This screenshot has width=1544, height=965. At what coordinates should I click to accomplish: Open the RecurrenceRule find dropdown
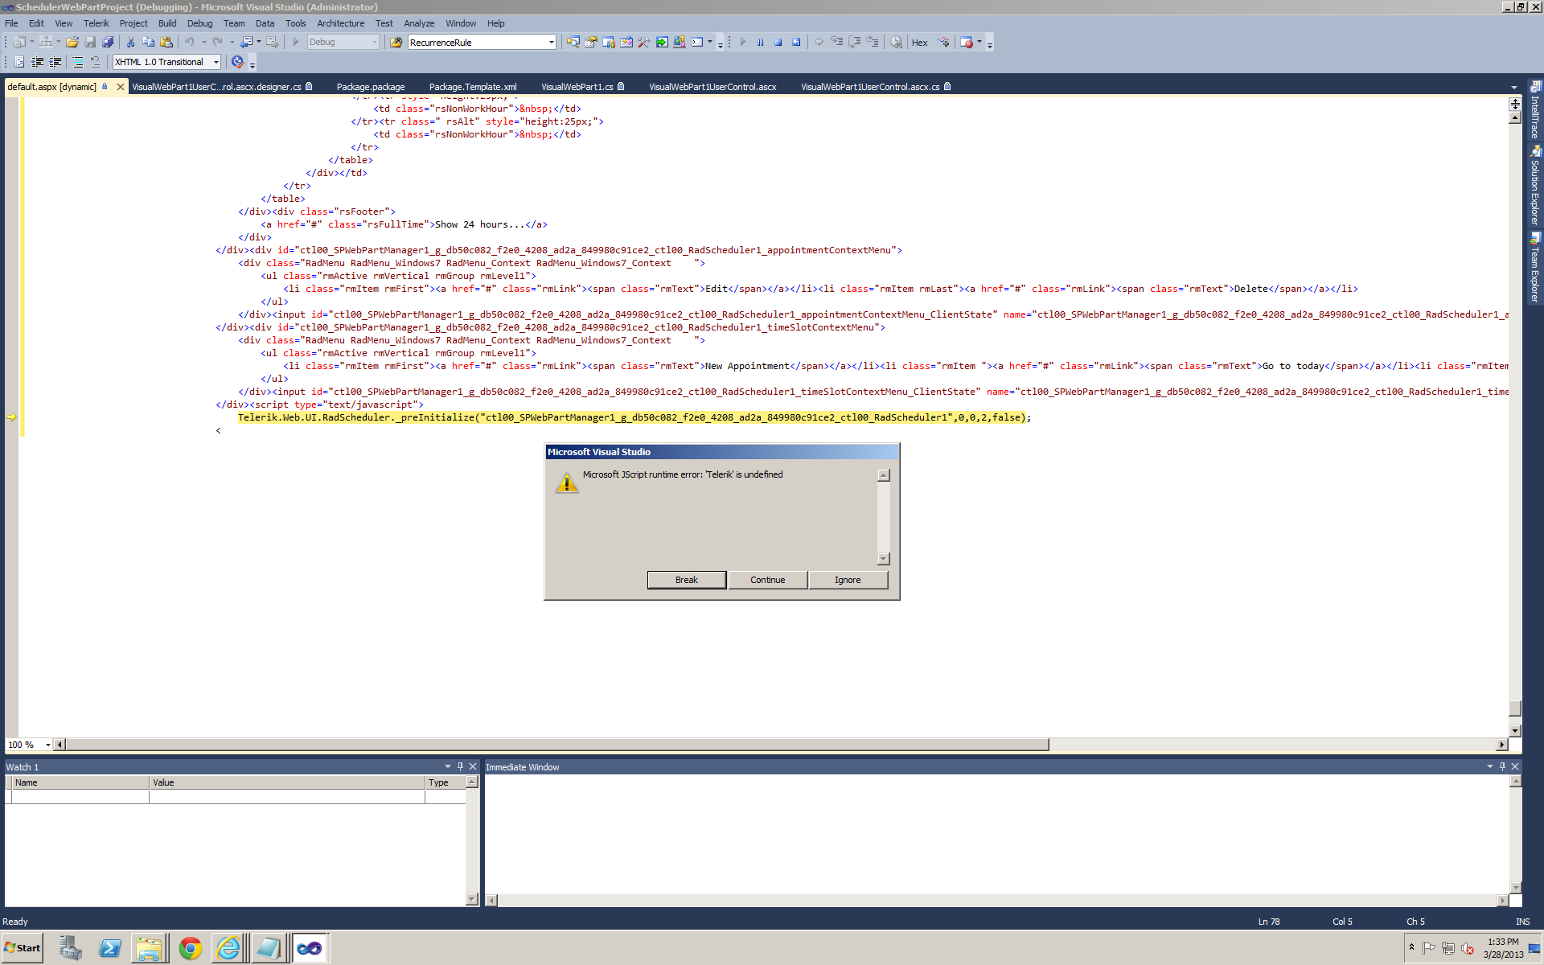click(x=551, y=43)
